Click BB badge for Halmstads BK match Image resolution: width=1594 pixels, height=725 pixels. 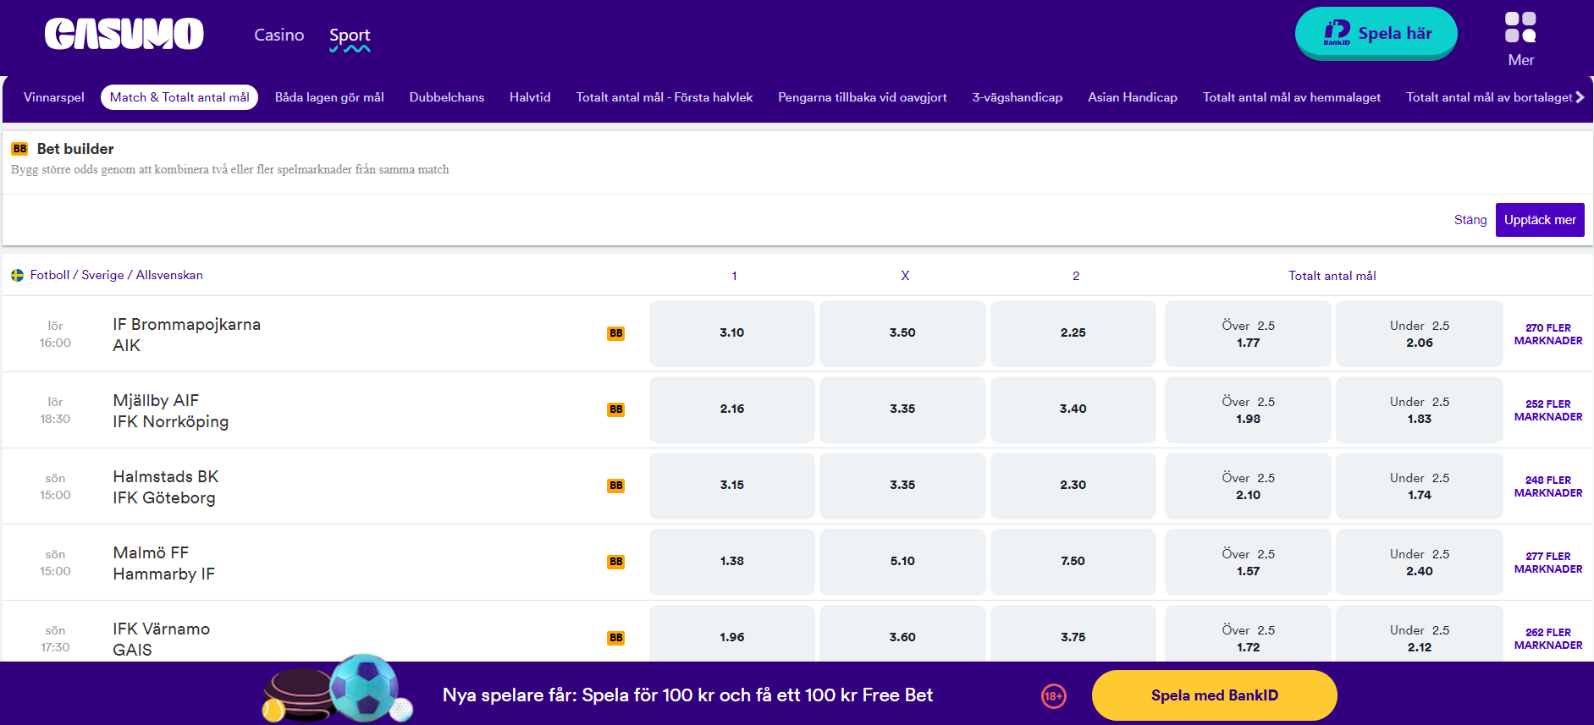click(x=615, y=486)
